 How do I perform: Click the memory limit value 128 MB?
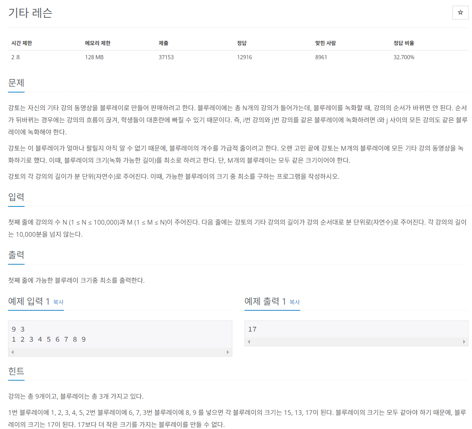tap(94, 57)
